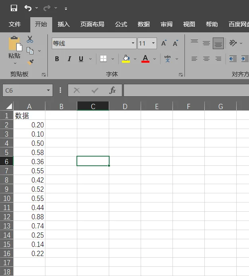Open phonetic guide options dropdown
The height and width of the screenshot is (276, 249).
click(x=177, y=59)
